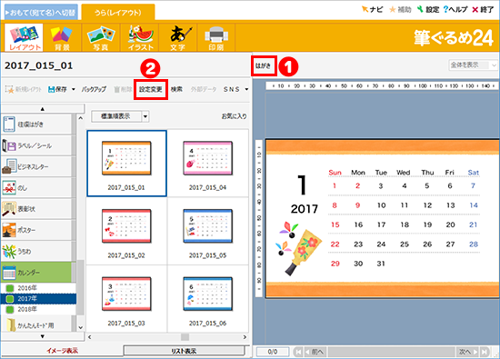
Task: Open the 印刷 print icon
Action: click(216, 37)
